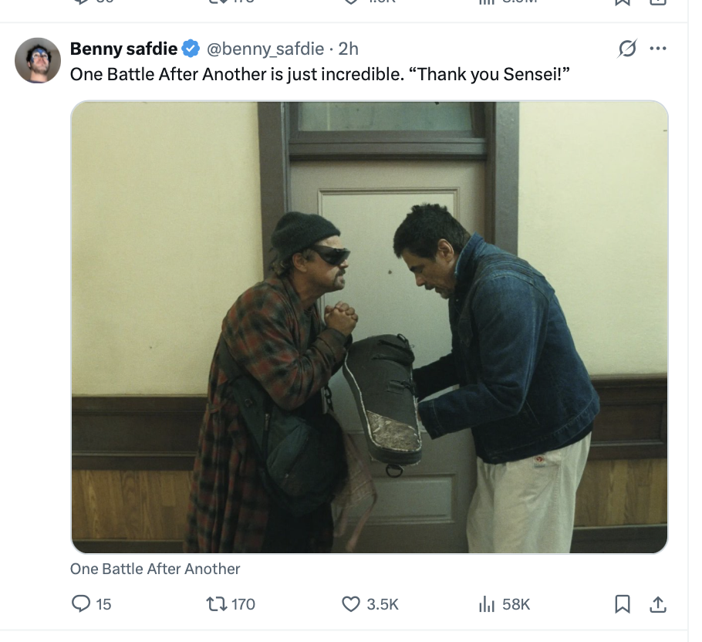Click the blue verified badge
The width and height of the screenshot is (702, 642).
click(x=191, y=49)
